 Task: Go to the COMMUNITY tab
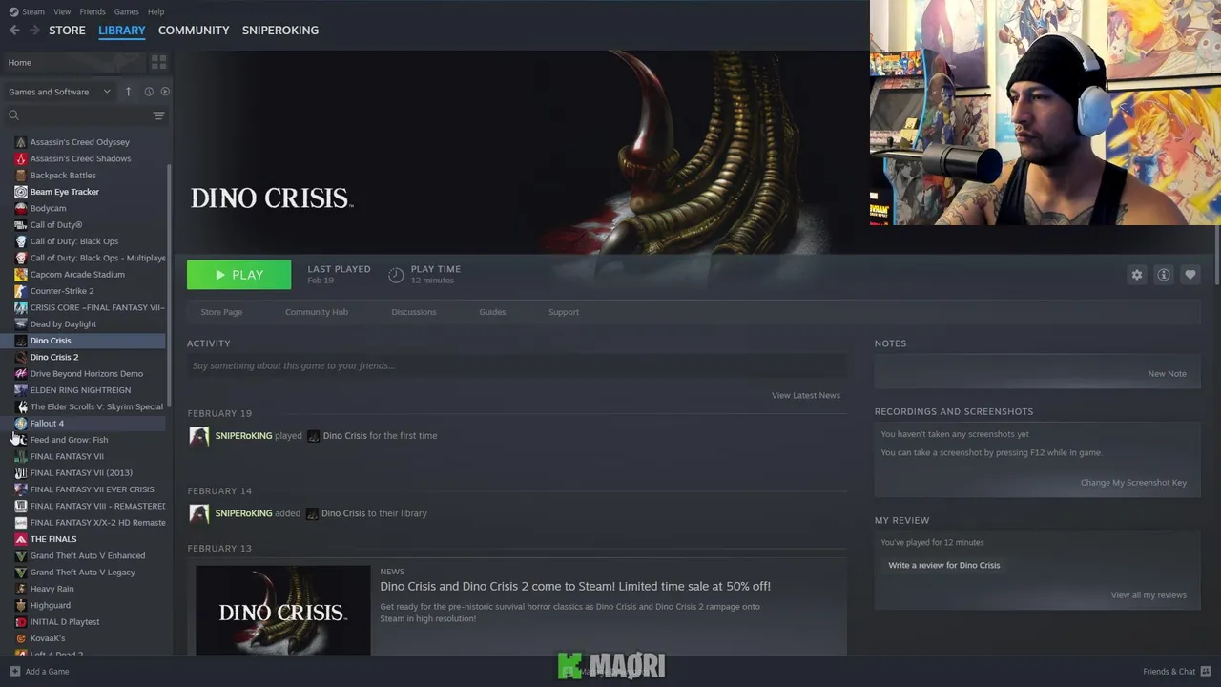click(x=194, y=31)
